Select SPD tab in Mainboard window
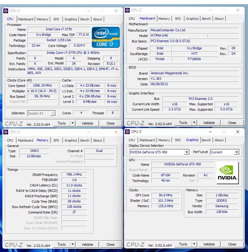The width and height of the screenshot is (248, 252). pyautogui.click(x=178, y=18)
